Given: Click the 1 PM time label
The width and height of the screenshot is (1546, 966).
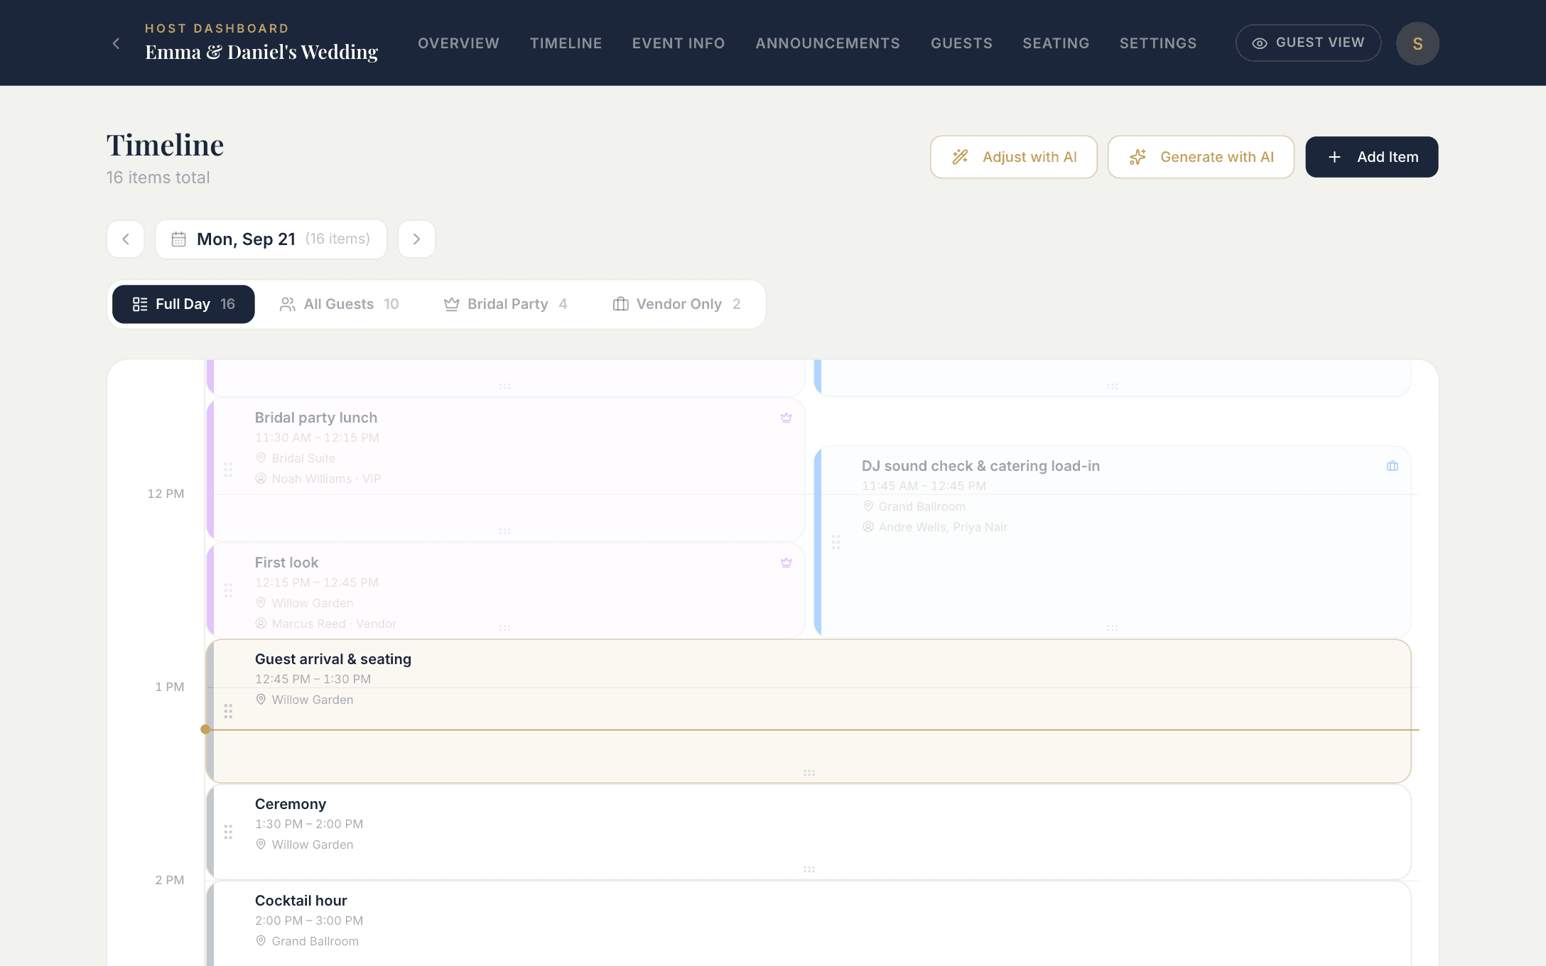Looking at the screenshot, I should click(170, 687).
